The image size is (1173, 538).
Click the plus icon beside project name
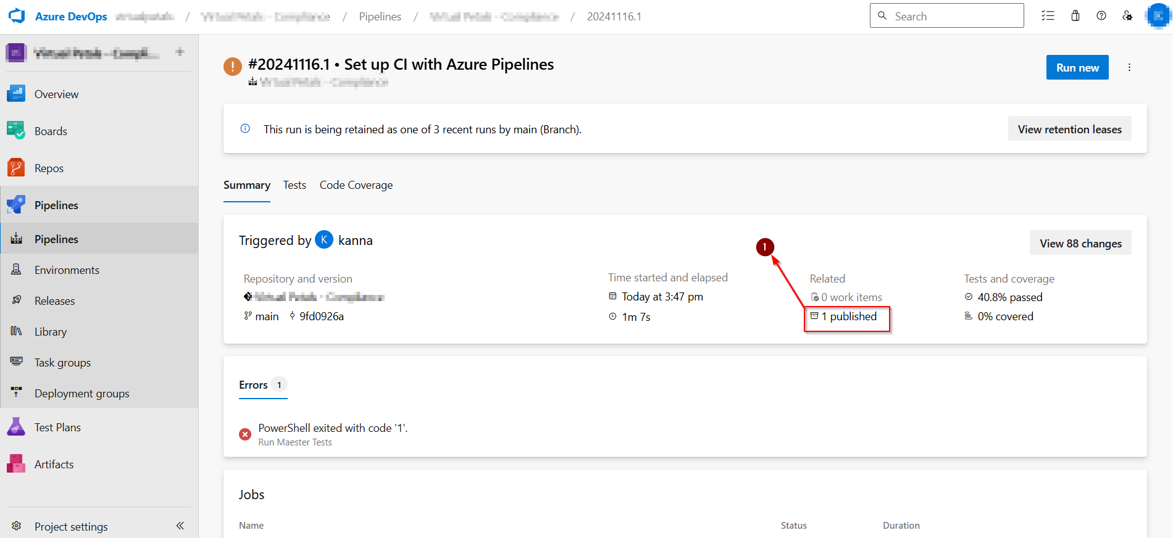coord(180,52)
